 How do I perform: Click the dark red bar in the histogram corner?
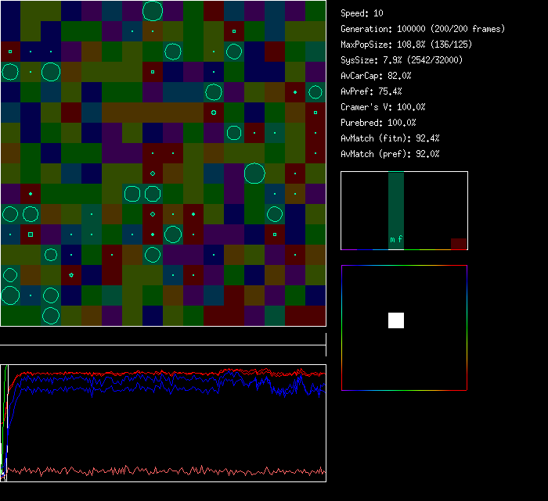click(459, 244)
